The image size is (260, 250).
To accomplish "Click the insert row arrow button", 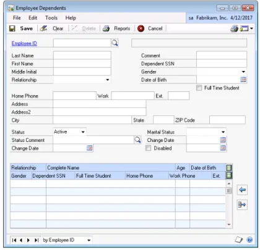I will pos(242,205).
